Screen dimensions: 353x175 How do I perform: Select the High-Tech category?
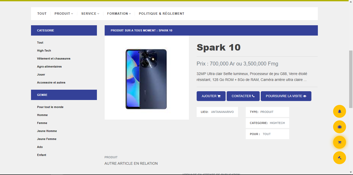[44, 51]
